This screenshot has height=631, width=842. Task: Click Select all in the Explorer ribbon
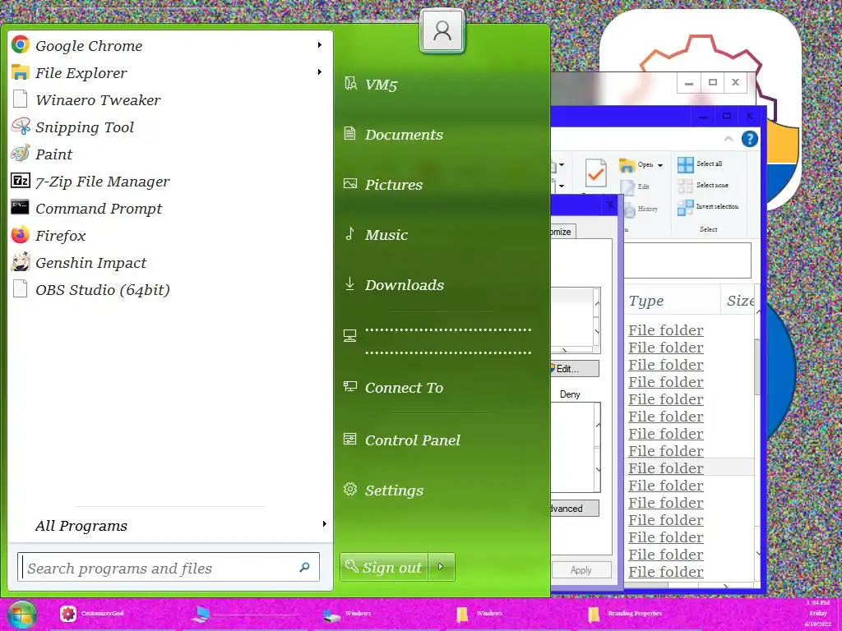(701, 164)
